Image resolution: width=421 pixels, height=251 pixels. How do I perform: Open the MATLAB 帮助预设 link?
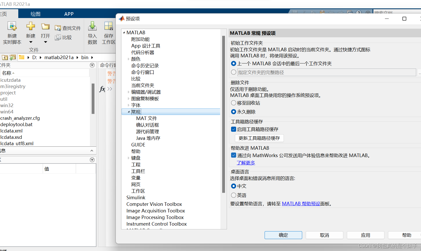301,204
